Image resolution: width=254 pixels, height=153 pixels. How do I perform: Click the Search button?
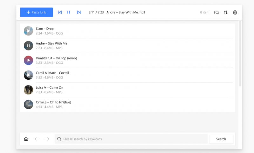[221, 139]
